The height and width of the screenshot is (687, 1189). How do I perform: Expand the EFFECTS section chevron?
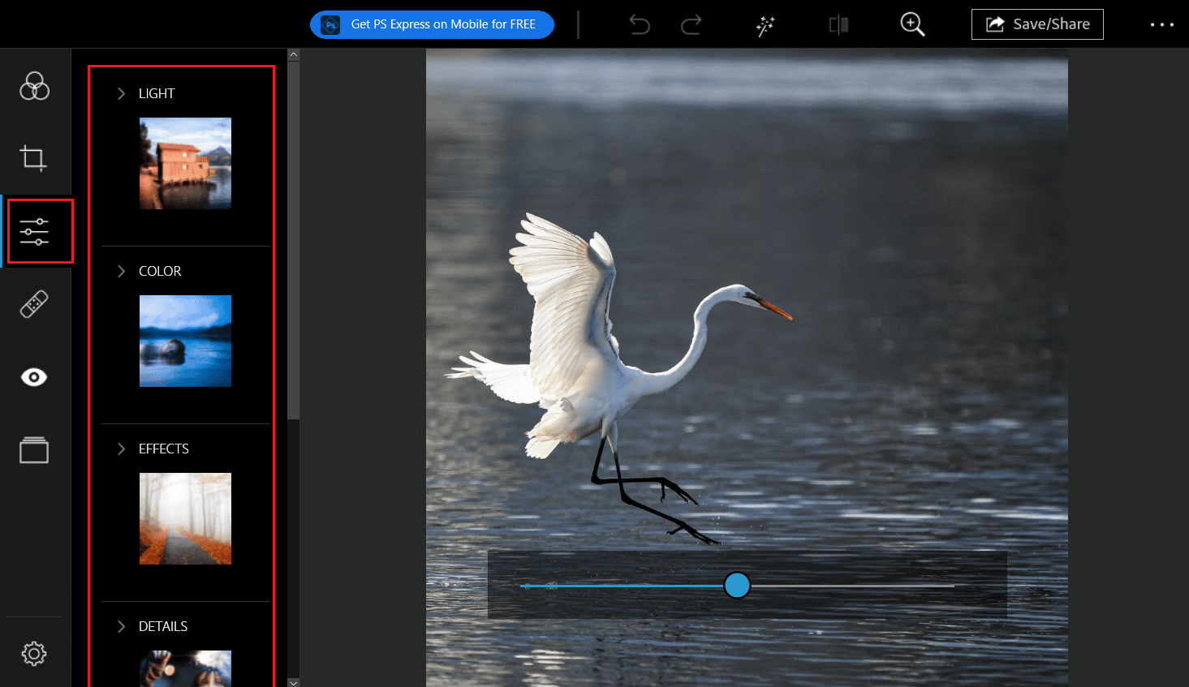[x=121, y=449]
